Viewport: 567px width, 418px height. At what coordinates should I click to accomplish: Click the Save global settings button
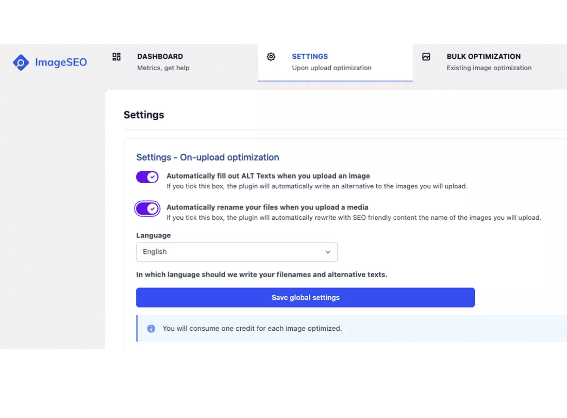pos(305,297)
